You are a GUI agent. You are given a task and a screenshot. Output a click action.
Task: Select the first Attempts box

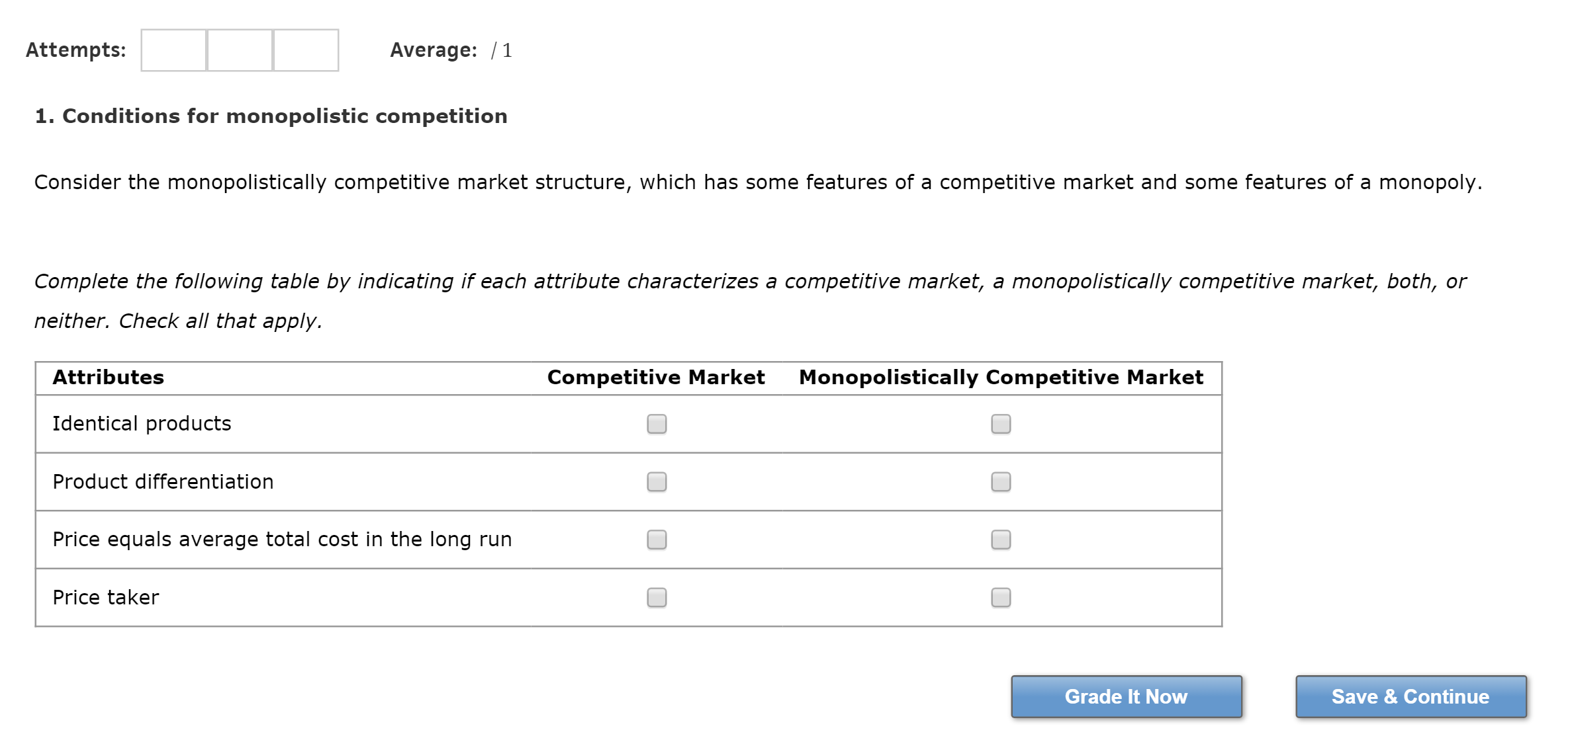coord(173,50)
